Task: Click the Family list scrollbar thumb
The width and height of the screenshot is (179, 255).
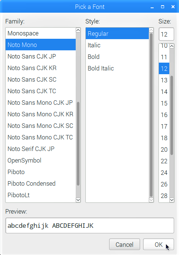Action: [x=78, y=144]
